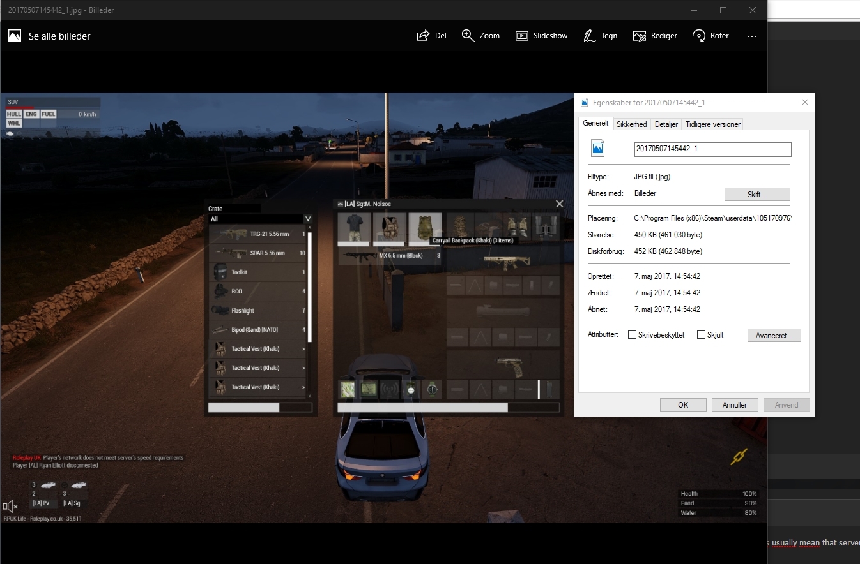Click the JPG file icon in properties
This screenshot has width=860, height=564.
pos(598,148)
